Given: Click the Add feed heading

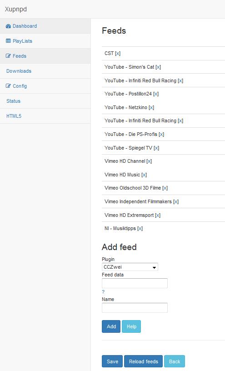Looking at the screenshot, I should point(119,247).
